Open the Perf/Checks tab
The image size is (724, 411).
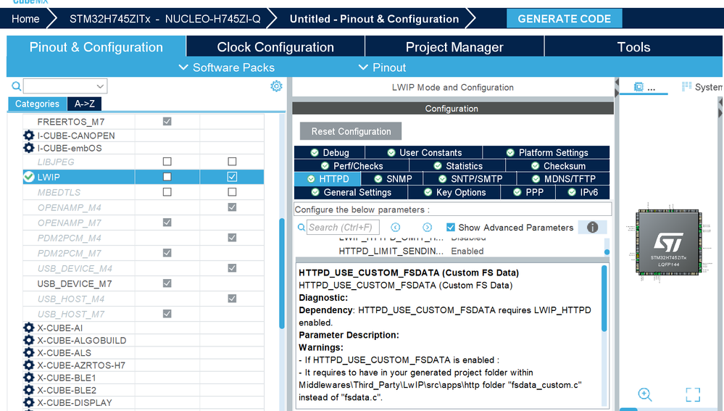351,166
